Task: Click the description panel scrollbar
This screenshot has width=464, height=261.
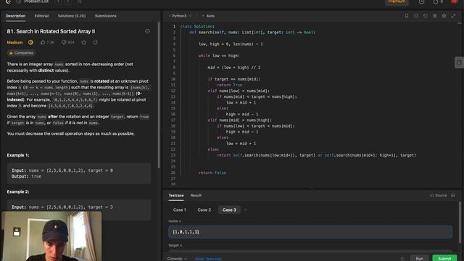Action: click(x=159, y=95)
